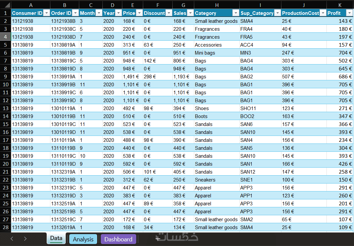The image size is (354, 246).
Task: Select the Data sheet tab
Action: 56,238
